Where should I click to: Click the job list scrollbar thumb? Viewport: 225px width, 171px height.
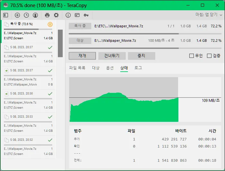pyautogui.click(x=60, y=43)
